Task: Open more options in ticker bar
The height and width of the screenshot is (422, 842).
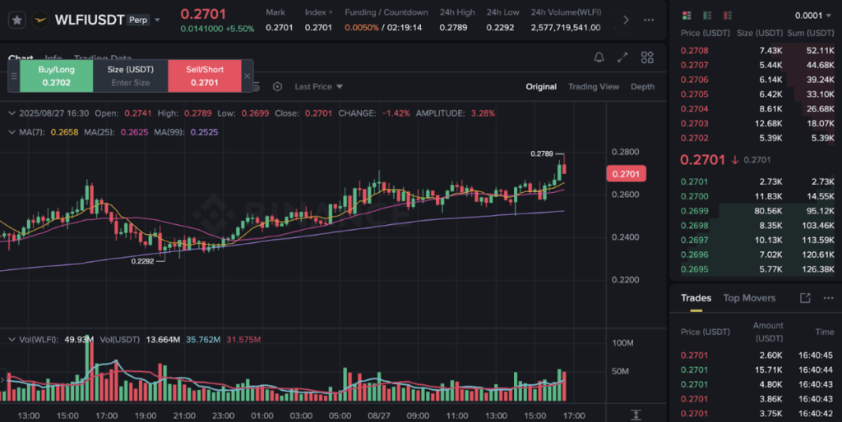Action: [x=650, y=20]
